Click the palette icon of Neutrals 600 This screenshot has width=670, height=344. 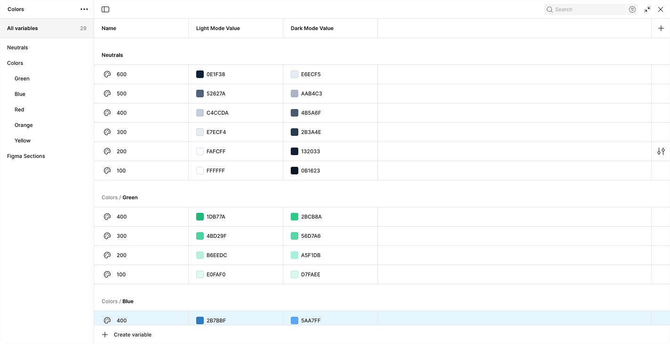107,74
